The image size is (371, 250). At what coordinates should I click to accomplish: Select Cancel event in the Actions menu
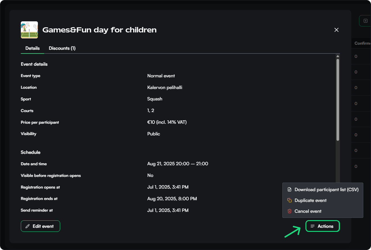pos(308,211)
